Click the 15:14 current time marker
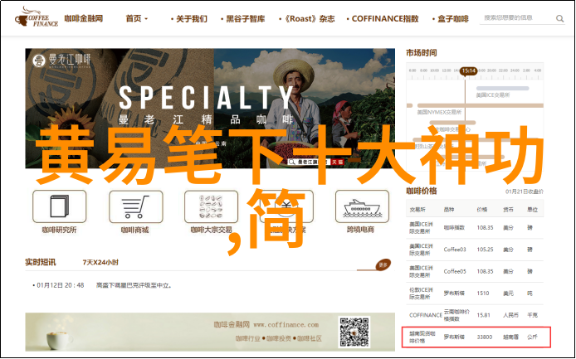Image resolution: width=576 pixels, height=359 pixels. pyautogui.click(x=468, y=70)
